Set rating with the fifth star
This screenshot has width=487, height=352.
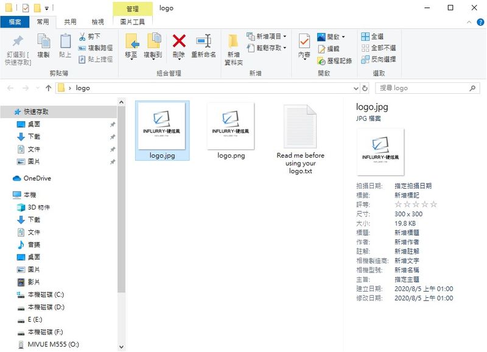433,205
